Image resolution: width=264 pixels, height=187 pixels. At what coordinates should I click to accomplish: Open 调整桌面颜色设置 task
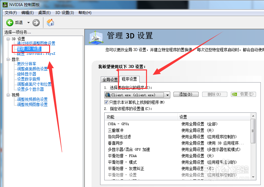click(32, 69)
